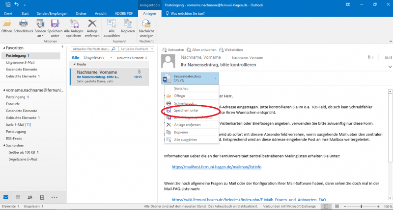Open the Datei tab
The width and height of the screenshot is (393, 210).
point(8,14)
